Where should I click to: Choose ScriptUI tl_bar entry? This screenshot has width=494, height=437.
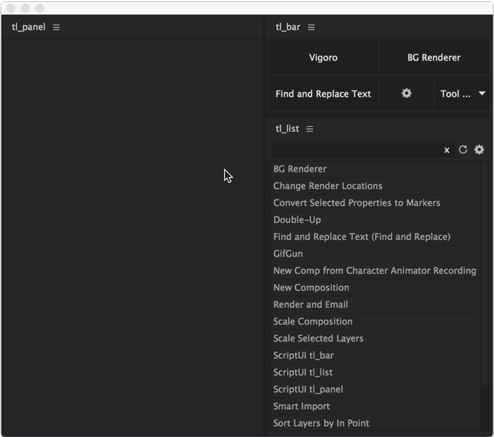coord(375,355)
